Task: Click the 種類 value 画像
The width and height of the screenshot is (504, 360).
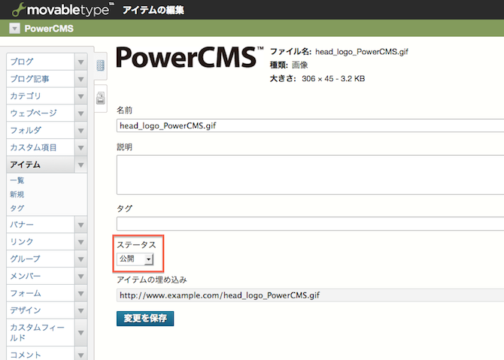Action: (x=299, y=65)
